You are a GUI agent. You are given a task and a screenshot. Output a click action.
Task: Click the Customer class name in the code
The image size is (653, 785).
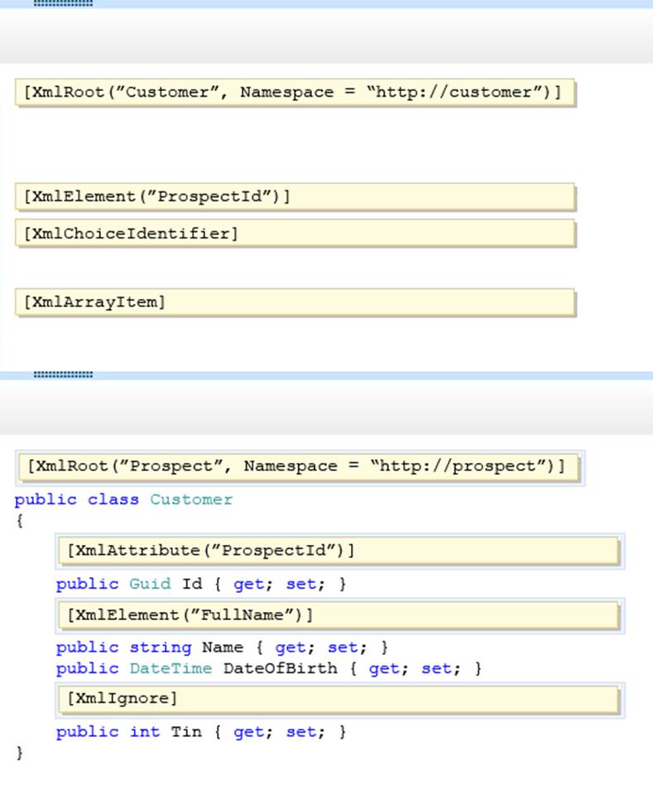[191, 499]
